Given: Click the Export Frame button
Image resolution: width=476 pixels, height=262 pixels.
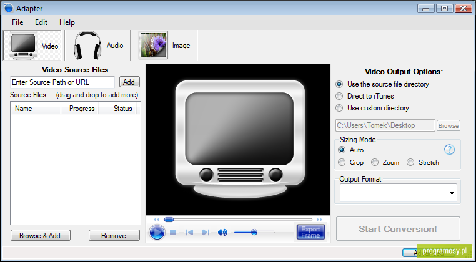Looking at the screenshot, I should coord(310,232).
